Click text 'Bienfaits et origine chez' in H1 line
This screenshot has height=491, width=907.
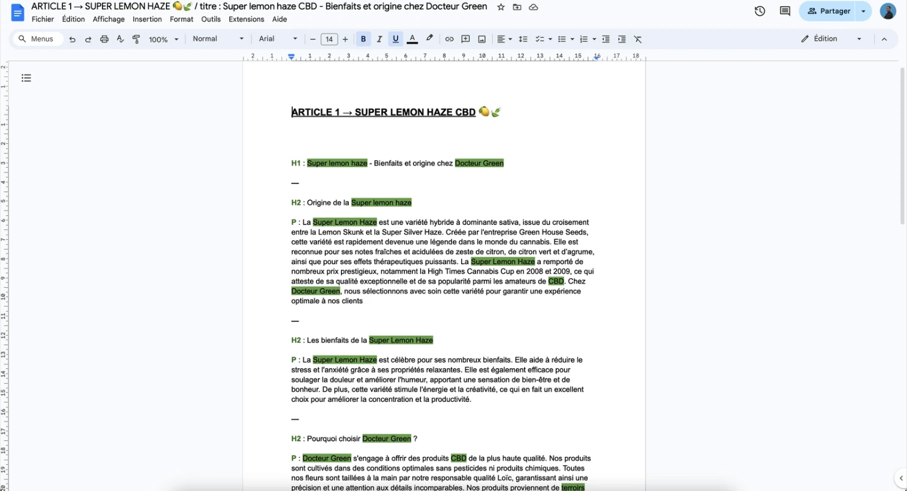tap(413, 163)
